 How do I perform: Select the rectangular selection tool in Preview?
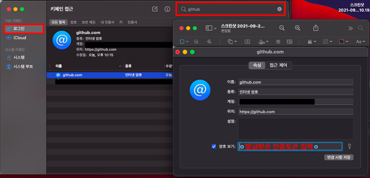(182, 41)
